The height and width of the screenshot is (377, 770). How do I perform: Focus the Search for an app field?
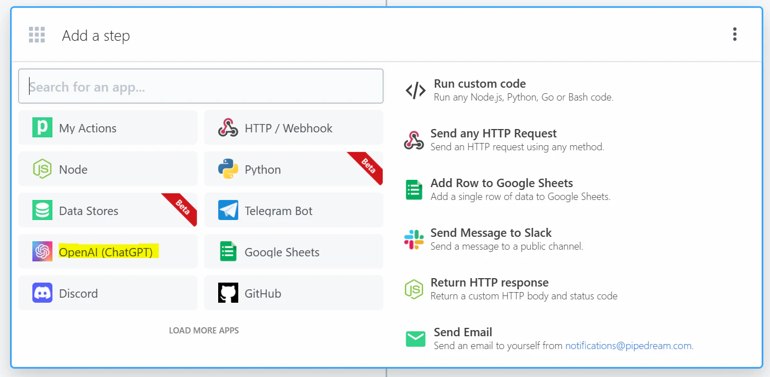pyautogui.click(x=201, y=86)
